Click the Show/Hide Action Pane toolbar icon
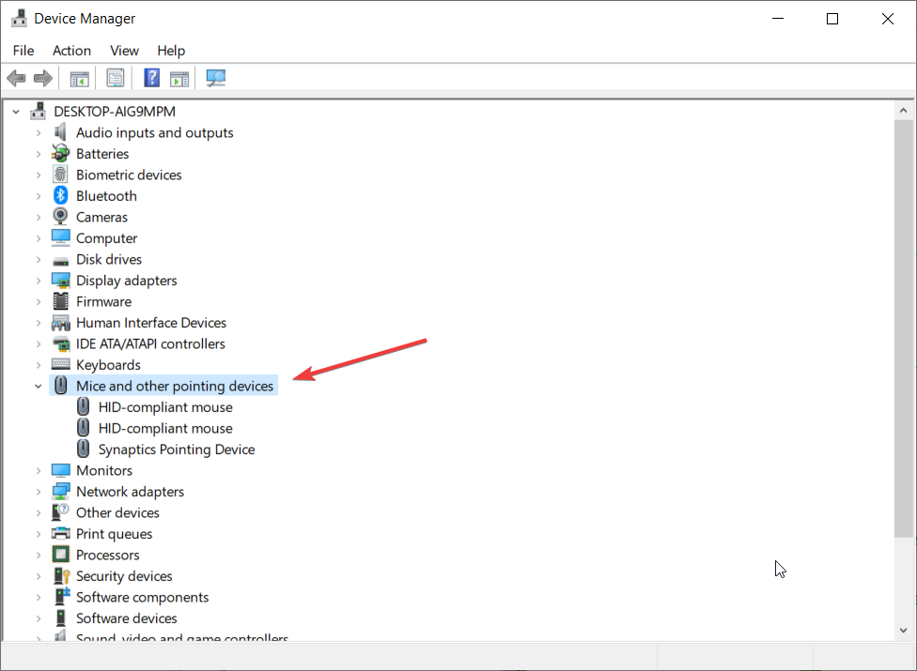The image size is (917, 671). pos(179,78)
